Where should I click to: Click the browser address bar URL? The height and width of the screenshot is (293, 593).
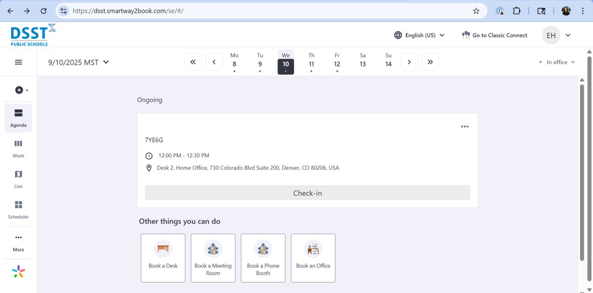click(x=128, y=11)
